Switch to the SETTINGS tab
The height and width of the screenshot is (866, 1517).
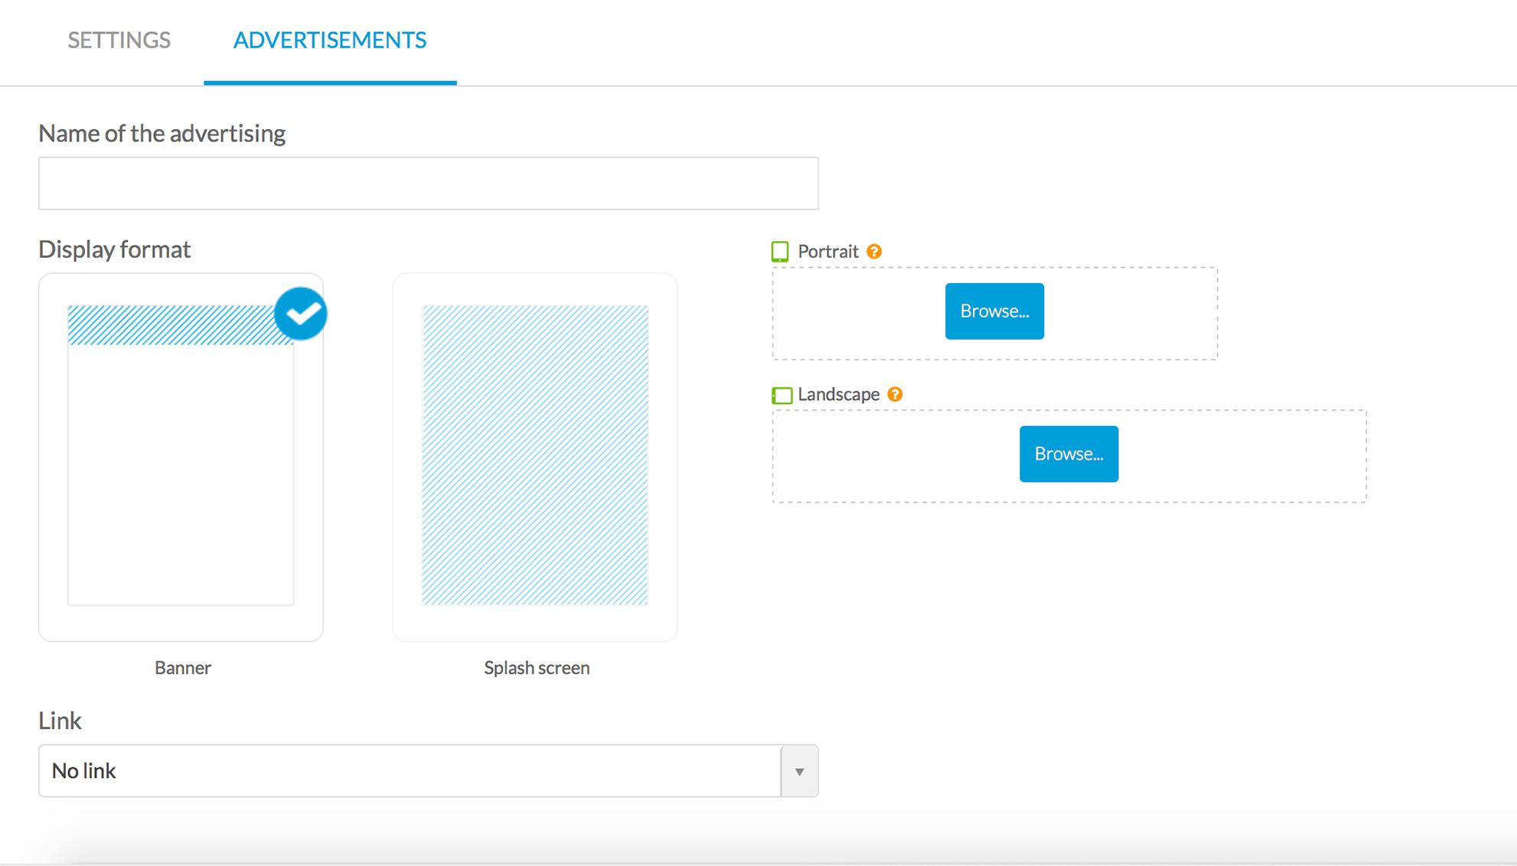pos(119,41)
